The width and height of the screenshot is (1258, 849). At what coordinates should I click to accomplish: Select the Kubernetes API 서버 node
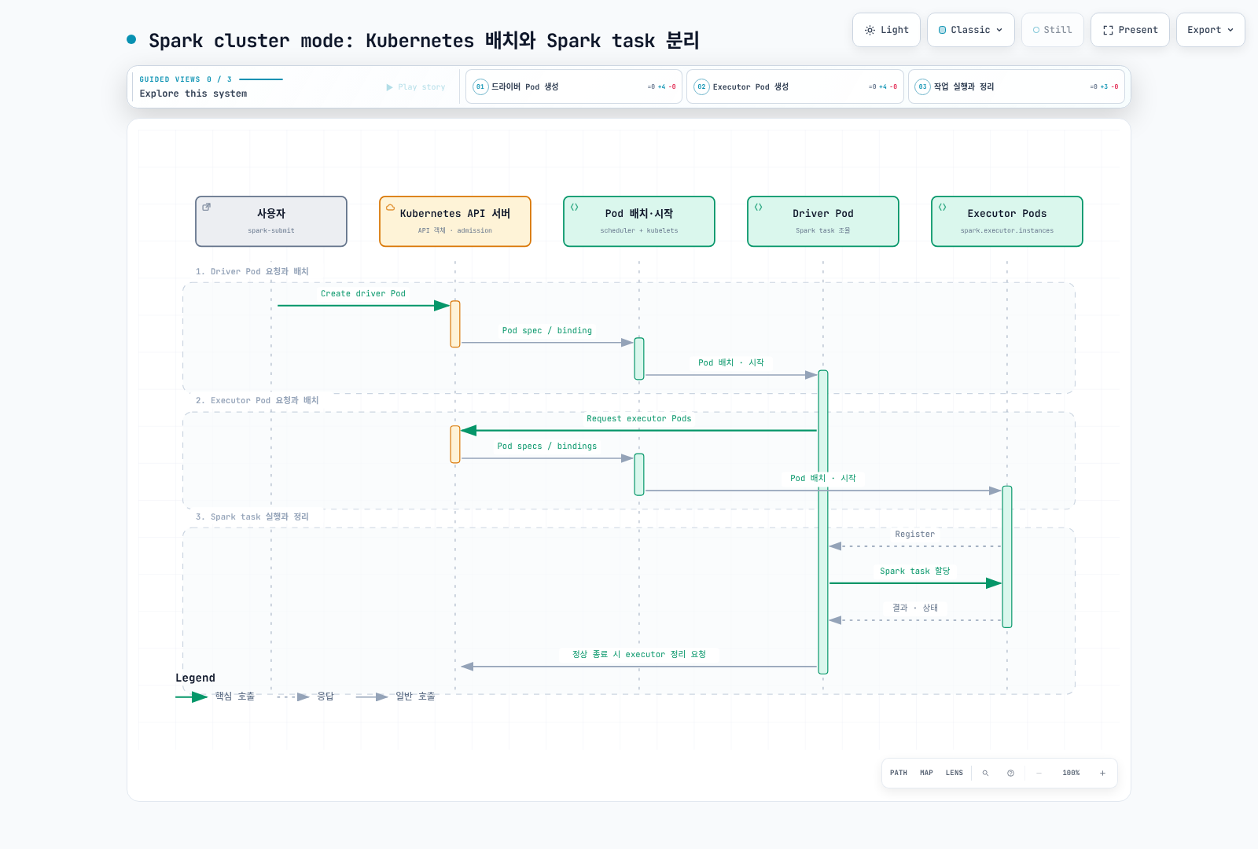[x=455, y=222]
